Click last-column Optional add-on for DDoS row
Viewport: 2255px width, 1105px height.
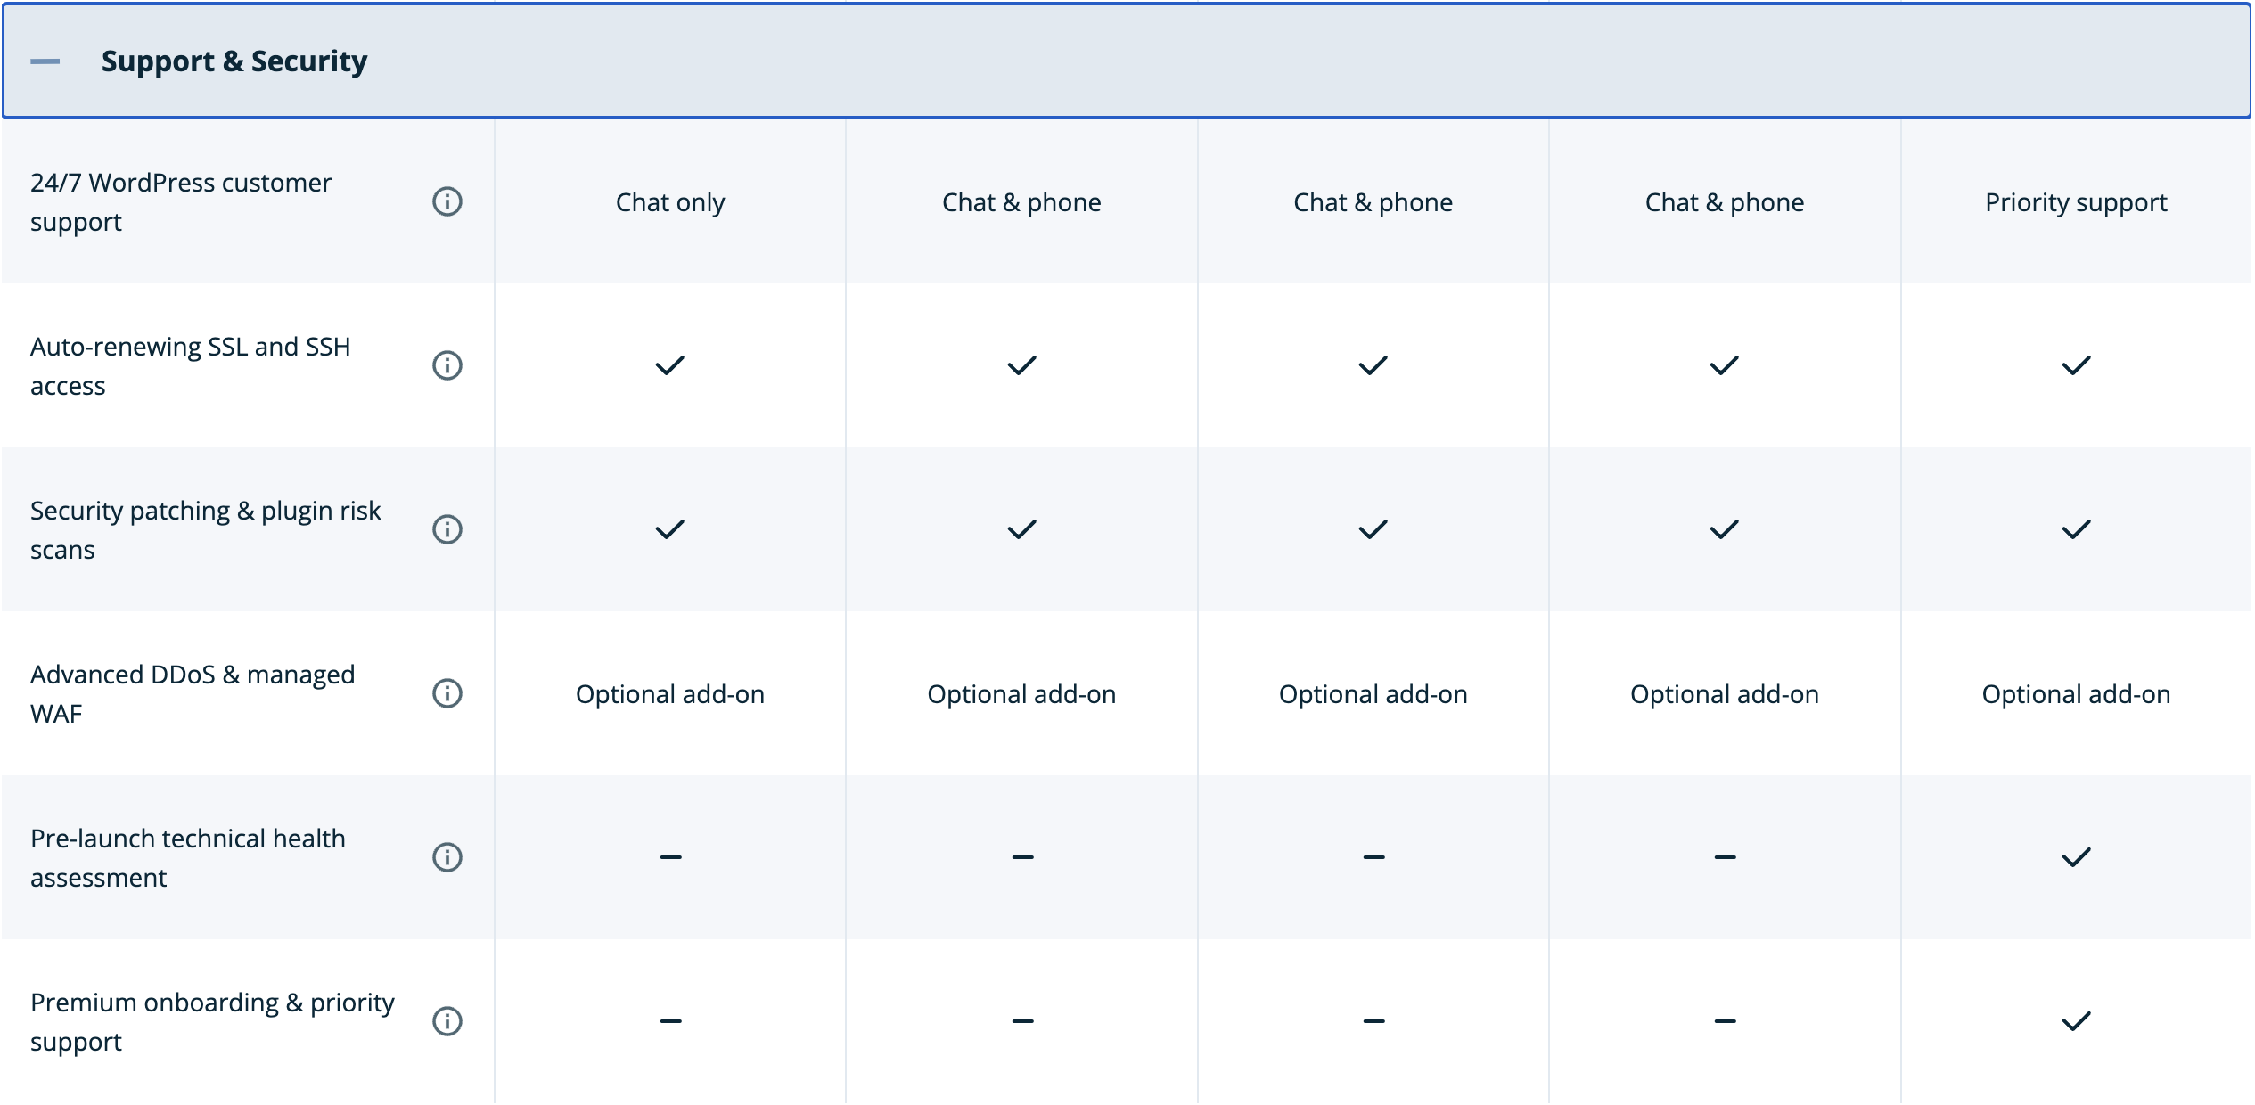(2076, 694)
